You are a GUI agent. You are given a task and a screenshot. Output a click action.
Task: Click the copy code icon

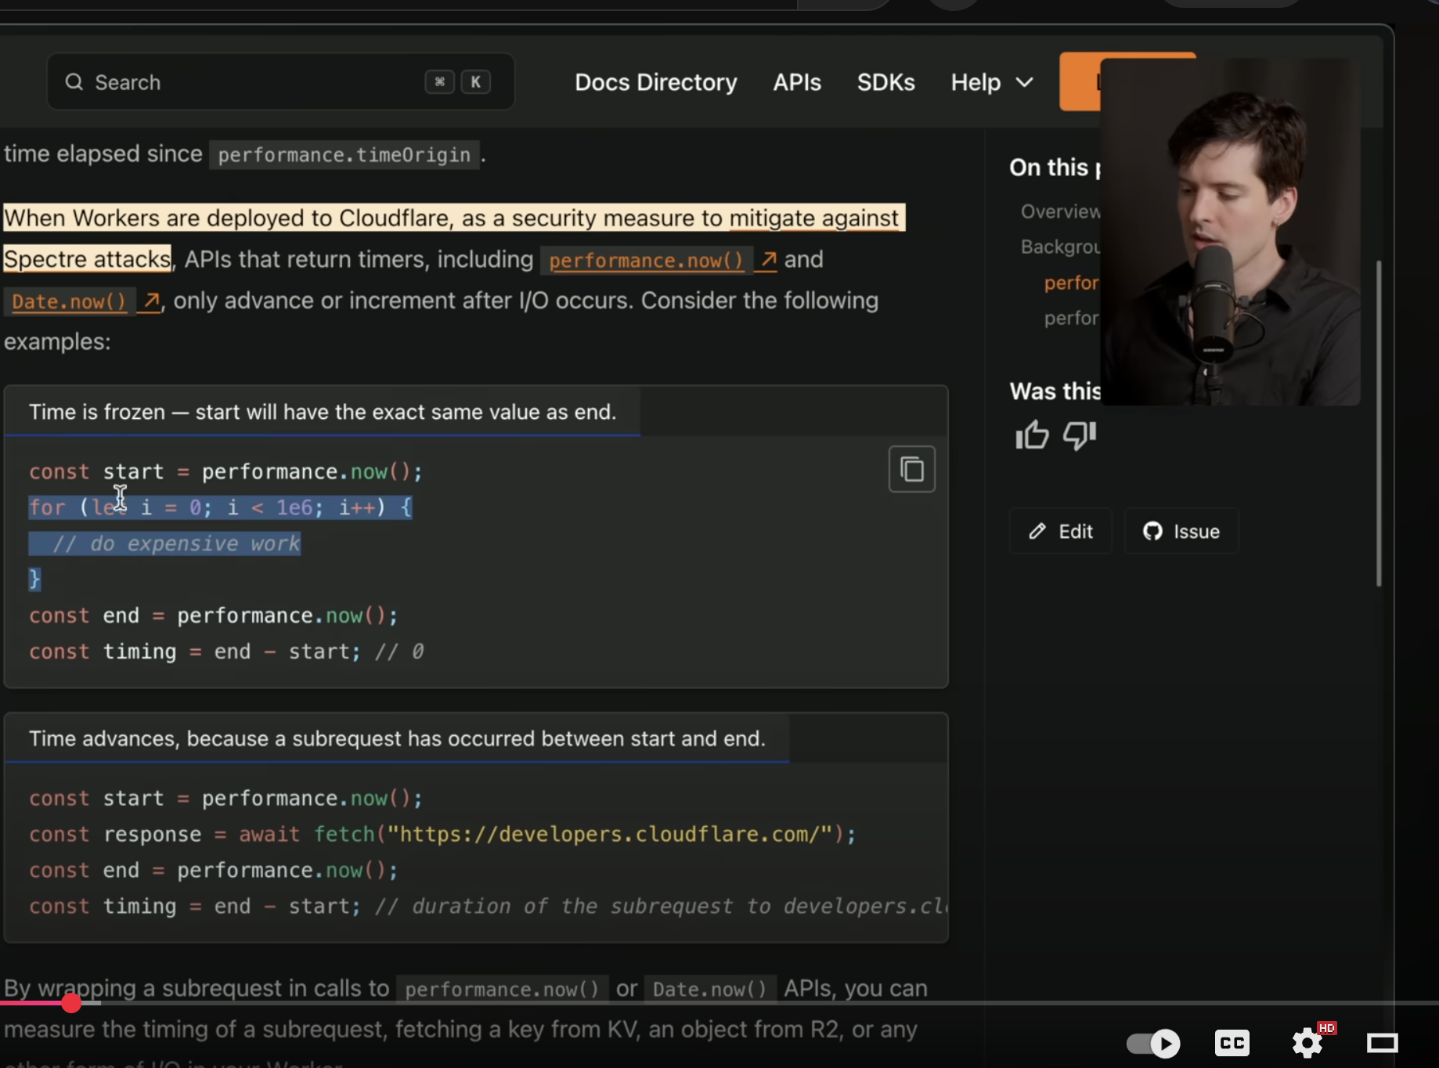[x=911, y=470]
